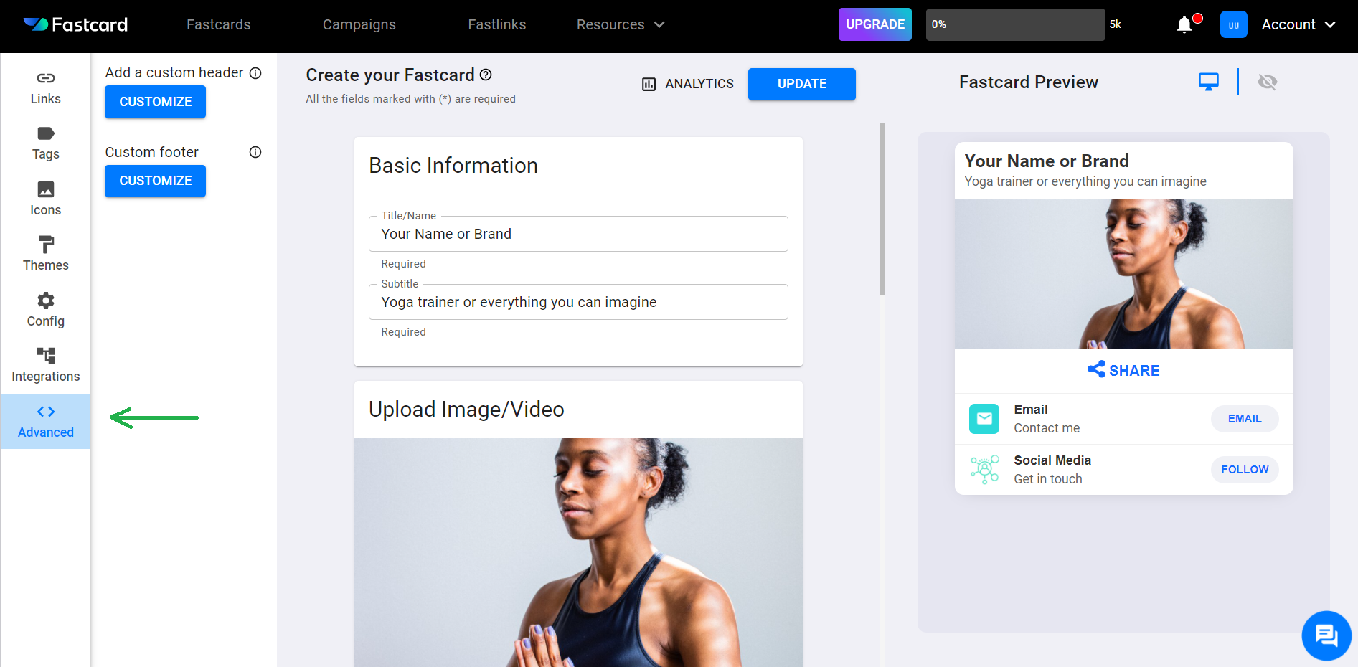Open the Themes sidebar section

(45, 254)
